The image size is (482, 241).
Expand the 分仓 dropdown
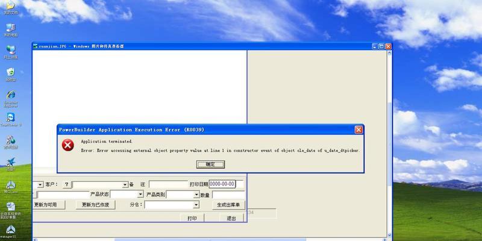click(x=196, y=205)
